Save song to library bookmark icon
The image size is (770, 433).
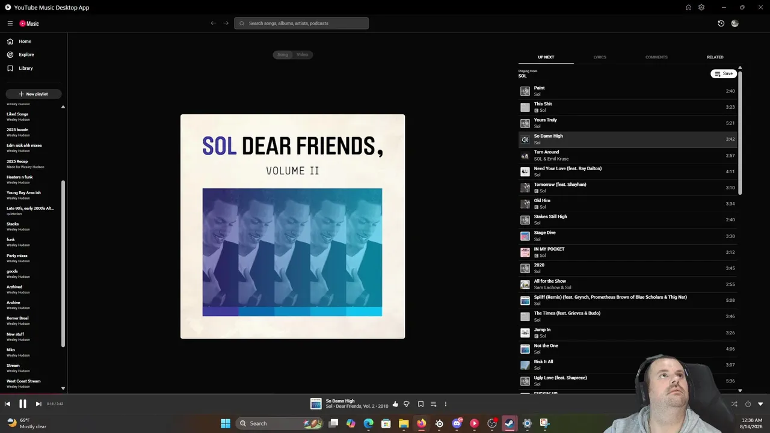coord(420,404)
